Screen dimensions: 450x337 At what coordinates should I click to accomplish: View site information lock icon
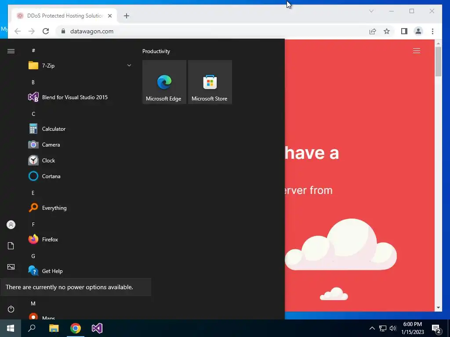tap(63, 31)
